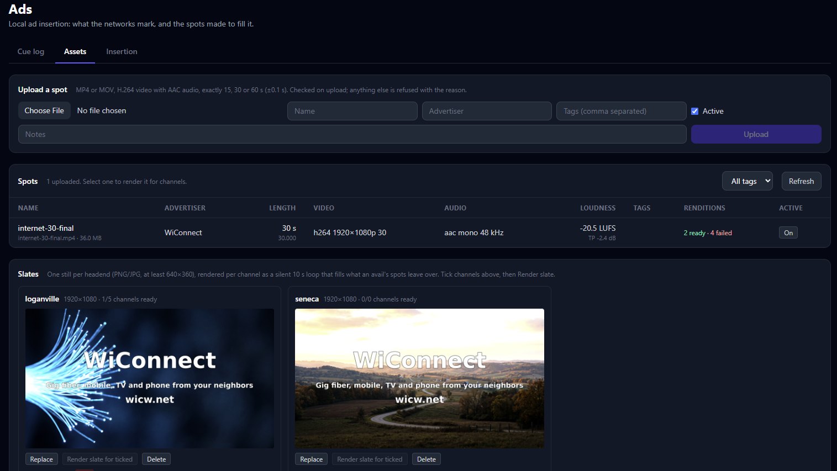Click the Refresh spots button
837x471 pixels.
[801, 181]
